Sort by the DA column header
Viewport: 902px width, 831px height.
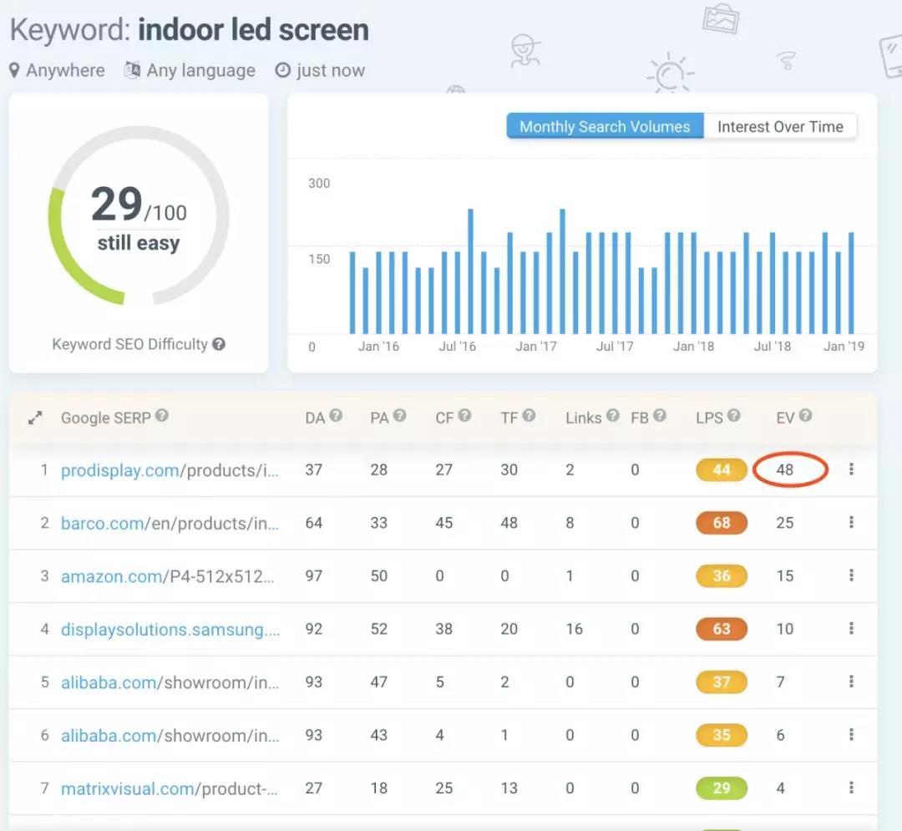pos(315,418)
